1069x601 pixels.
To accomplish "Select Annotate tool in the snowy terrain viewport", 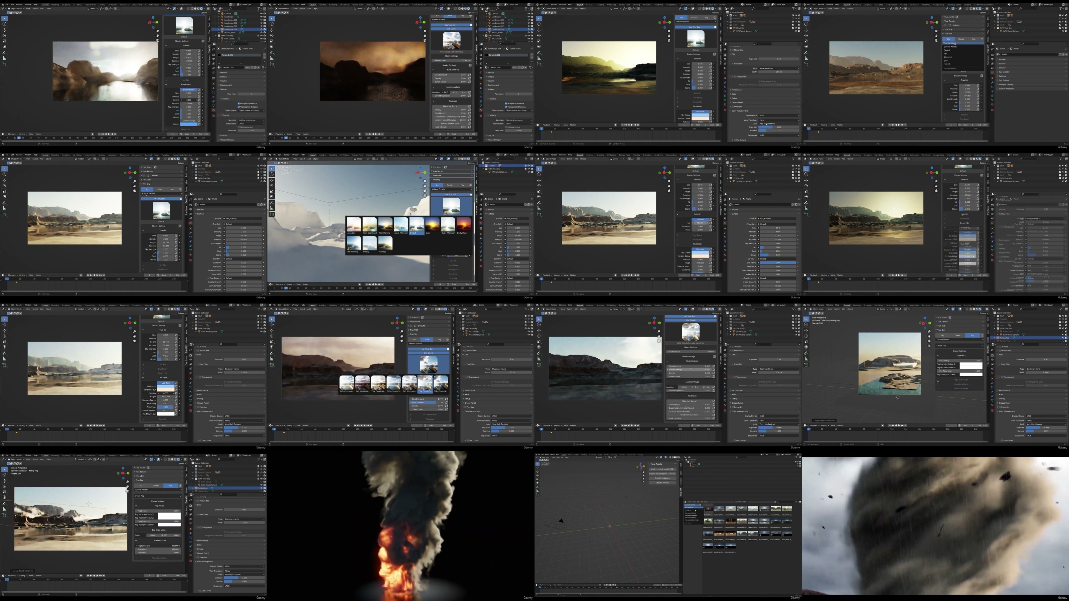I will pos(272,204).
